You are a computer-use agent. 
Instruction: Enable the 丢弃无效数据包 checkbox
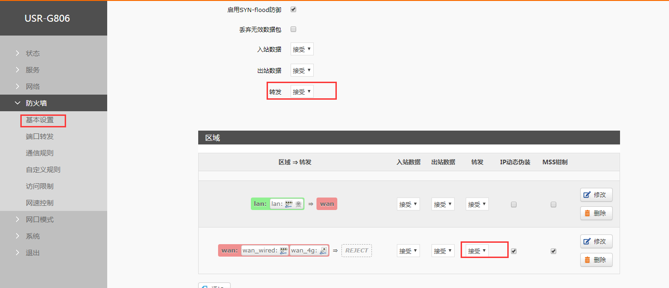tap(293, 30)
